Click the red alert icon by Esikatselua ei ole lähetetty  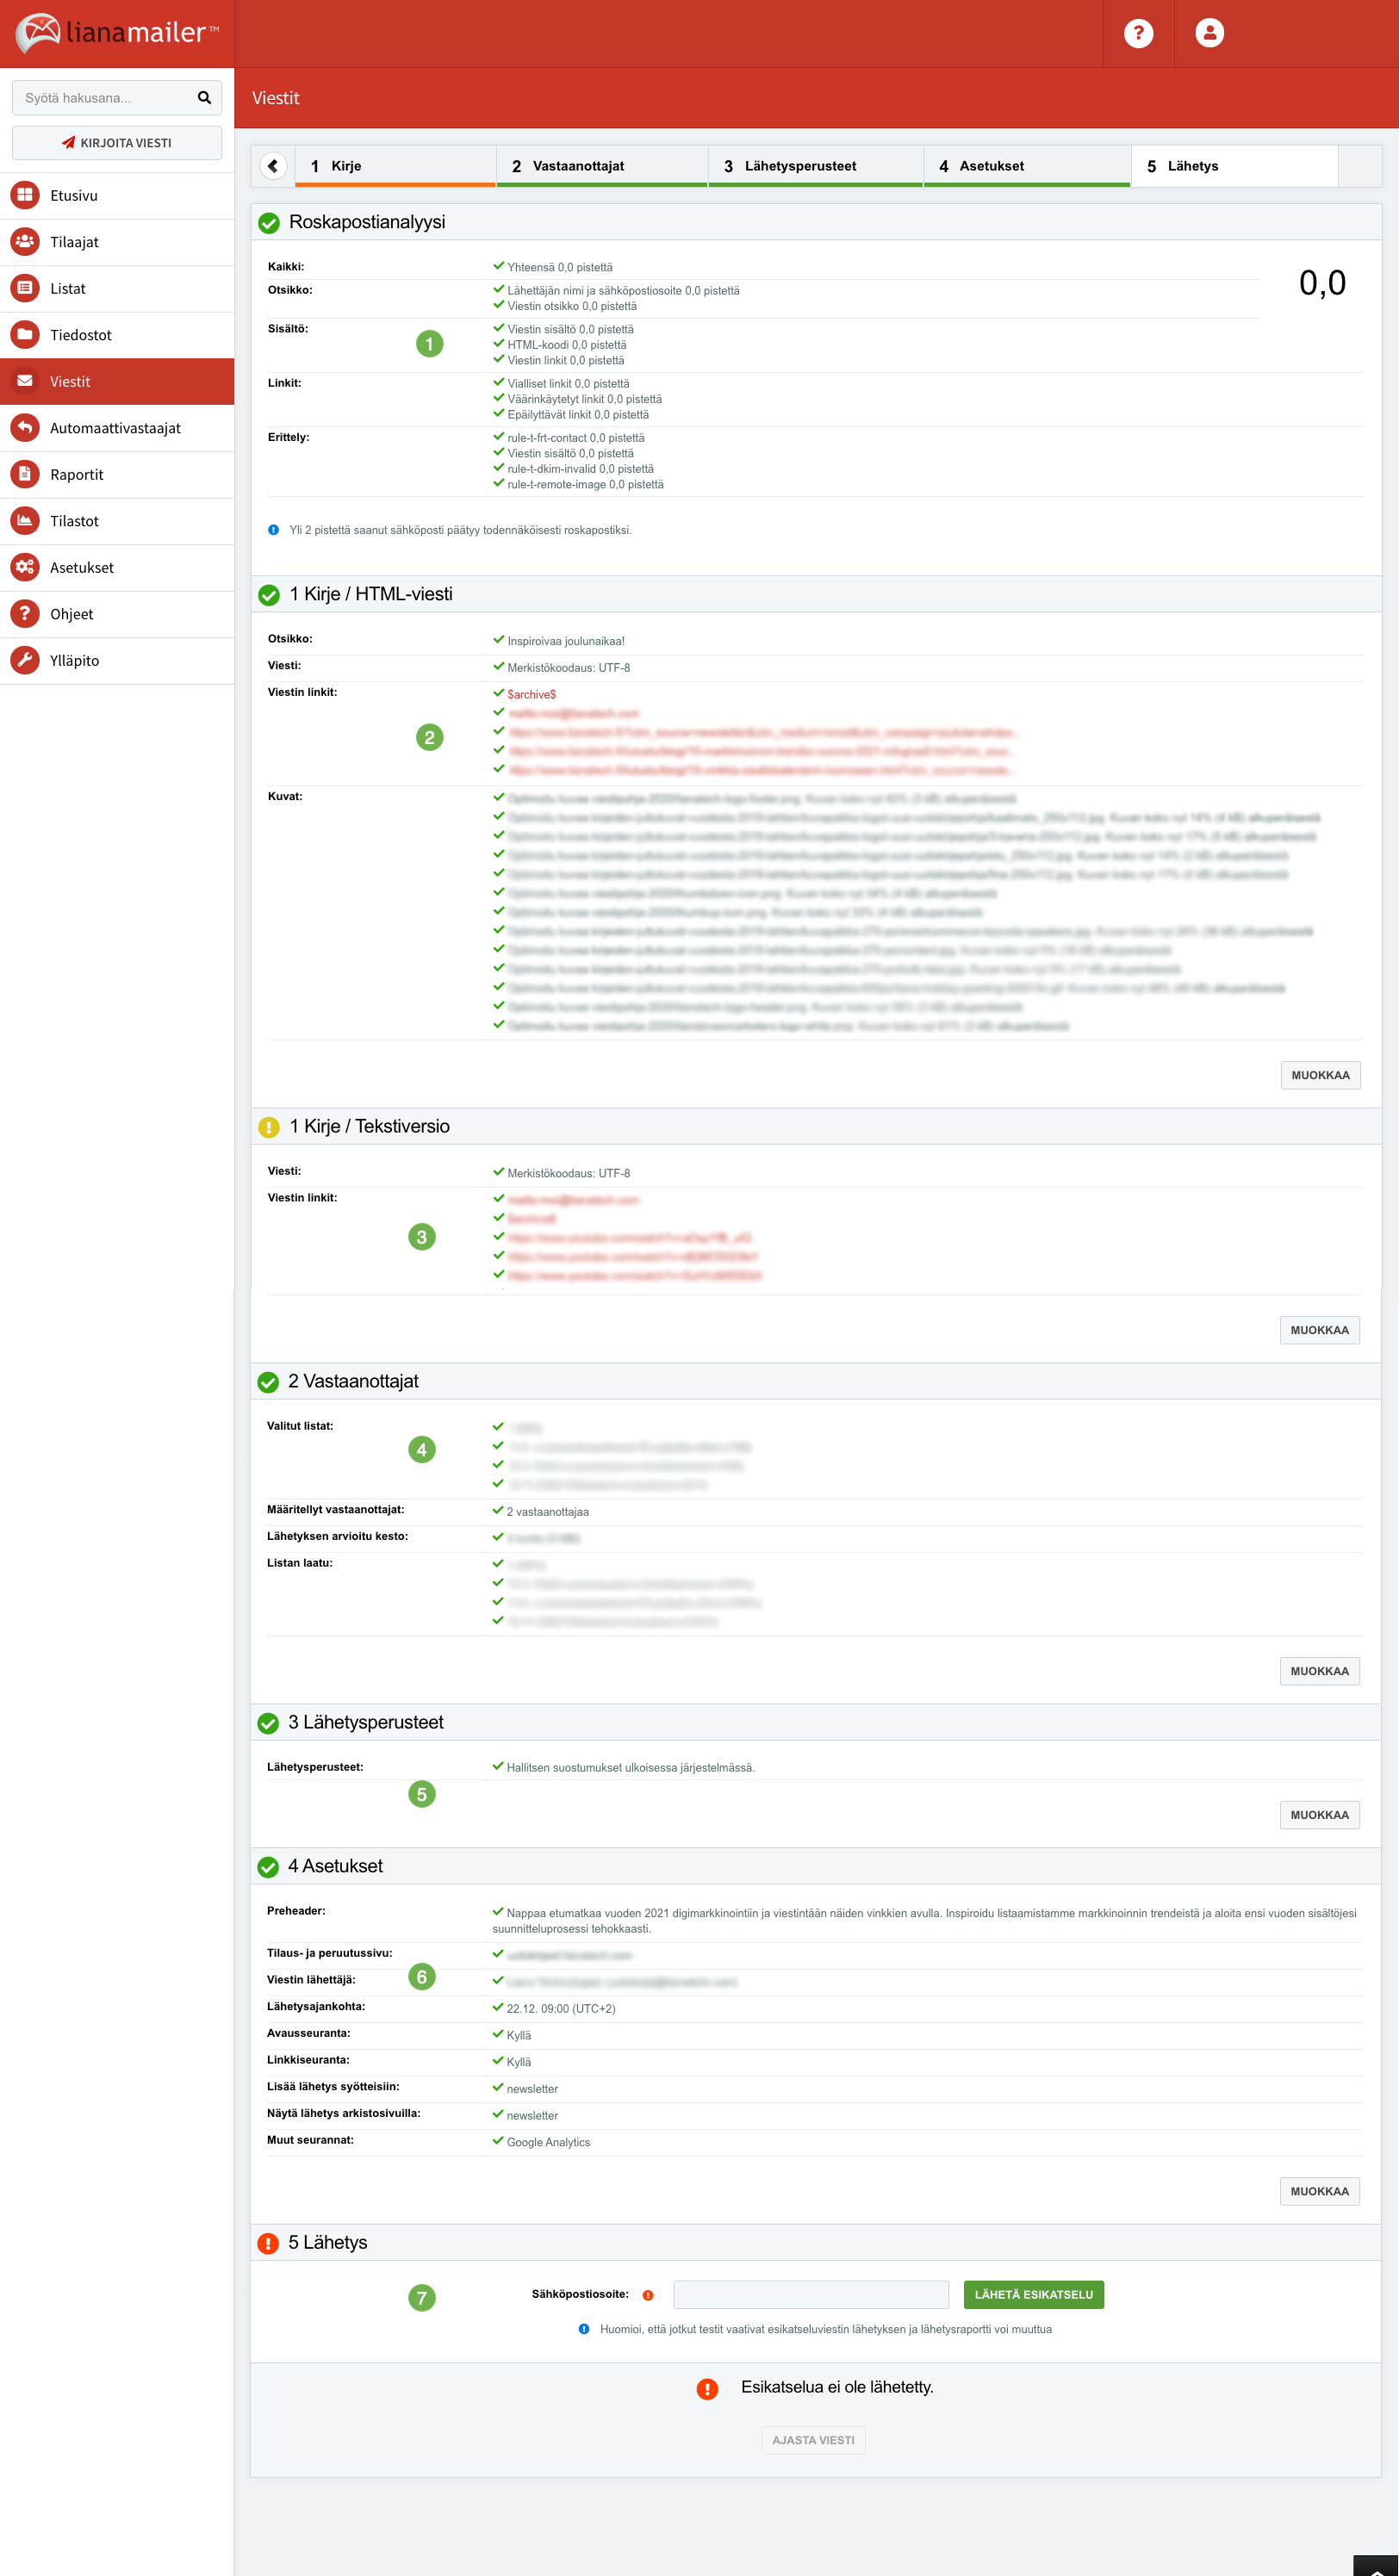click(707, 2388)
